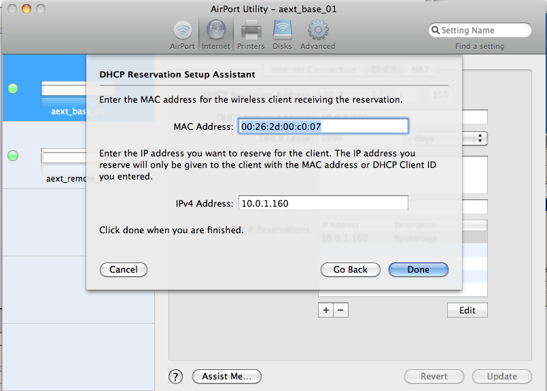
Task: Select the 10.0.1.160 hpstorage reservation row
Action: pos(403,238)
